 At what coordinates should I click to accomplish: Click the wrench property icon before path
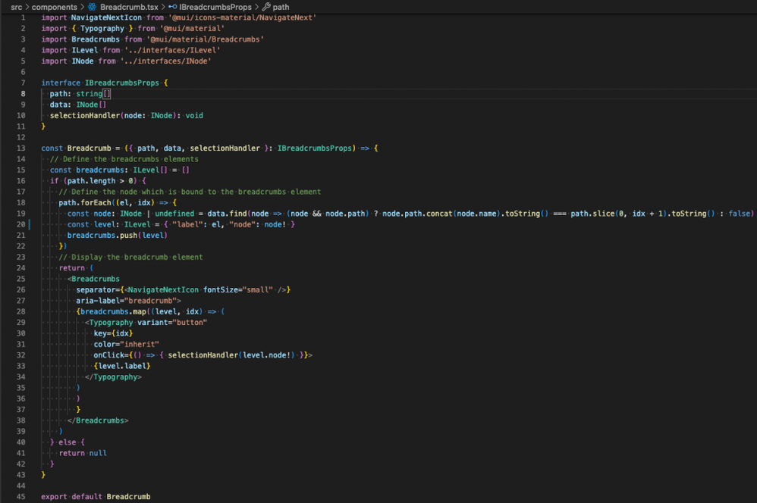266,7
